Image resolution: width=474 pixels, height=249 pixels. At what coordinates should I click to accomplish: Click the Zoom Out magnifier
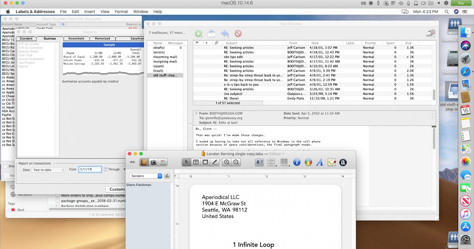coord(236,162)
